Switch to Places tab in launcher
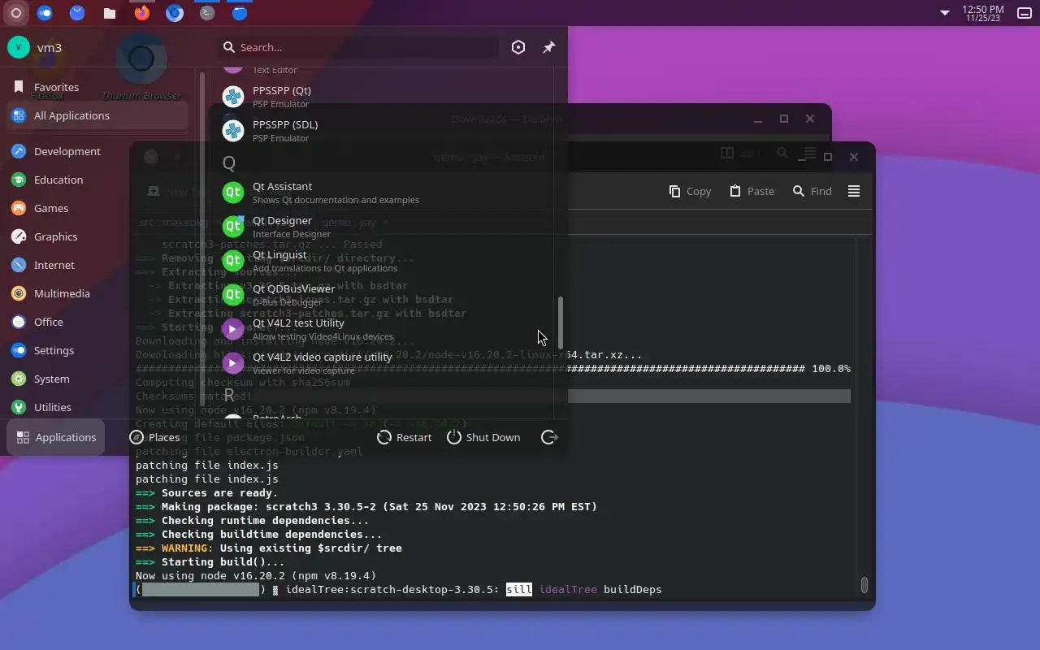Viewport: 1040px width, 650px height. point(154,437)
